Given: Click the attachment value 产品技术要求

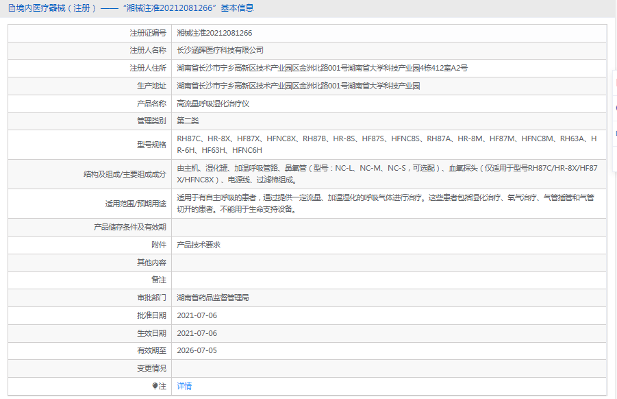Looking at the screenshot, I should click(199, 245).
